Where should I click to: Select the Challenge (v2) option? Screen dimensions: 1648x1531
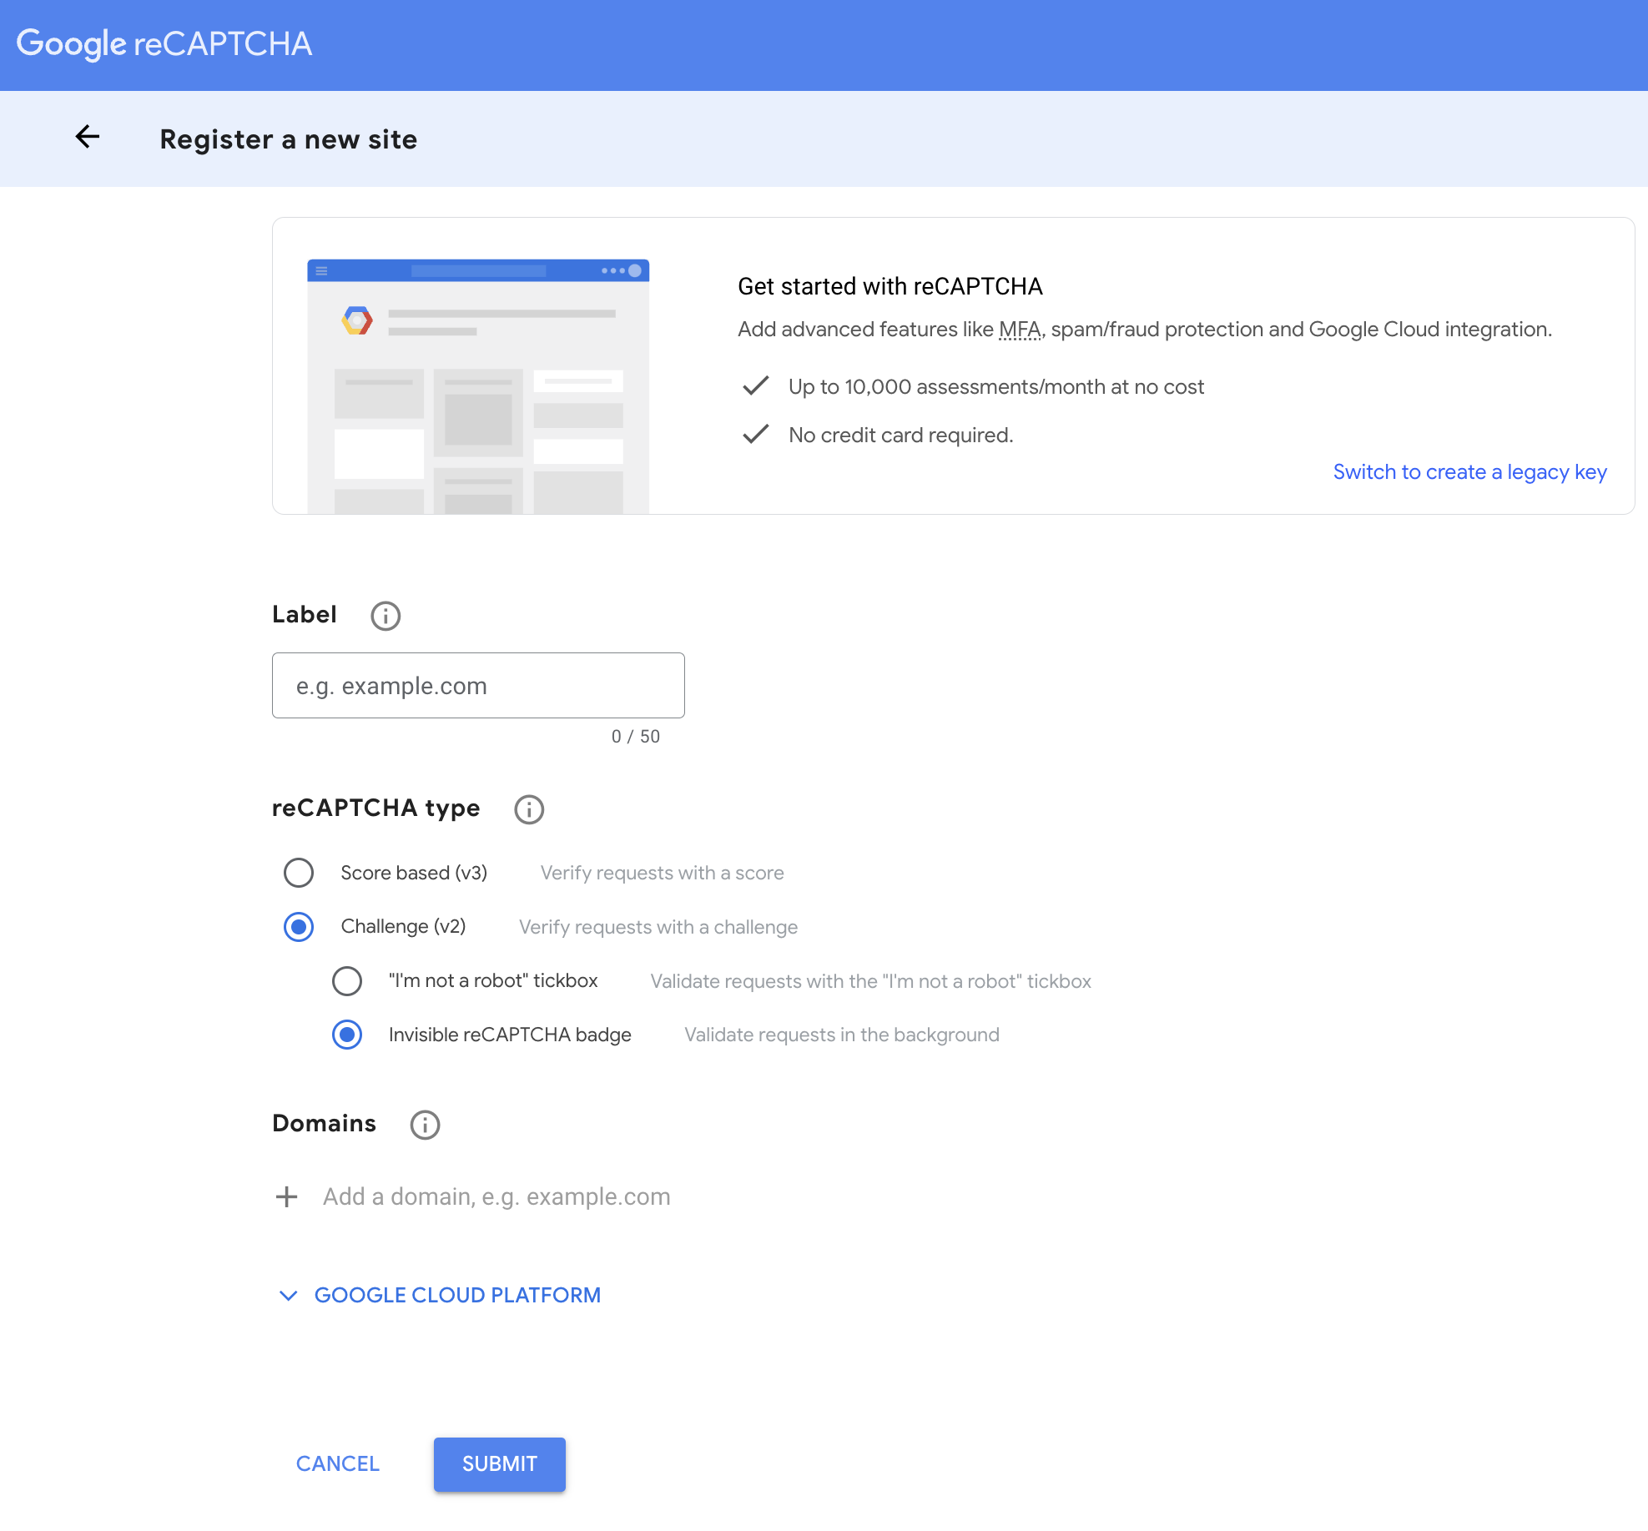point(298,926)
